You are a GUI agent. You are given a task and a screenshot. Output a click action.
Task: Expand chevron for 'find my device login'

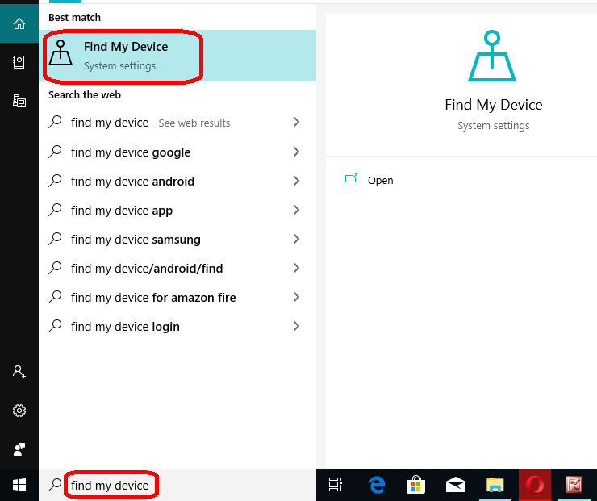(x=297, y=326)
